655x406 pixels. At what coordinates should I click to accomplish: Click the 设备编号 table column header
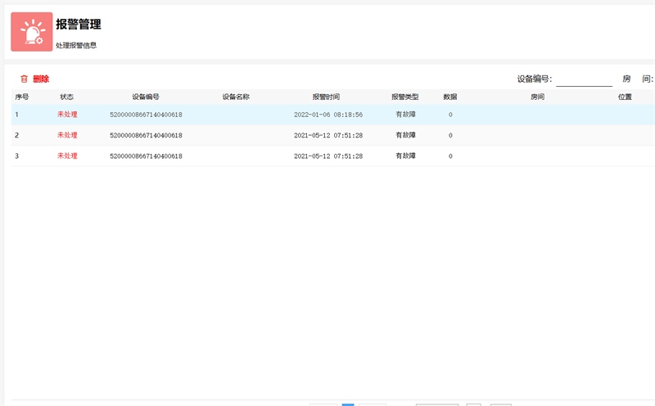pos(146,97)
